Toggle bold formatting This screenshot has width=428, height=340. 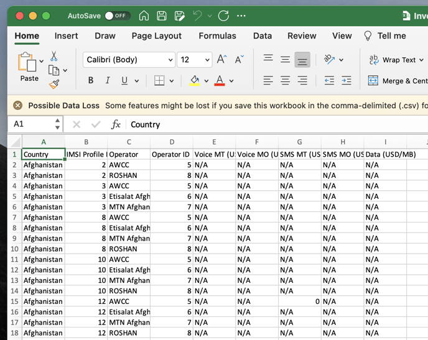pos(91,81)
